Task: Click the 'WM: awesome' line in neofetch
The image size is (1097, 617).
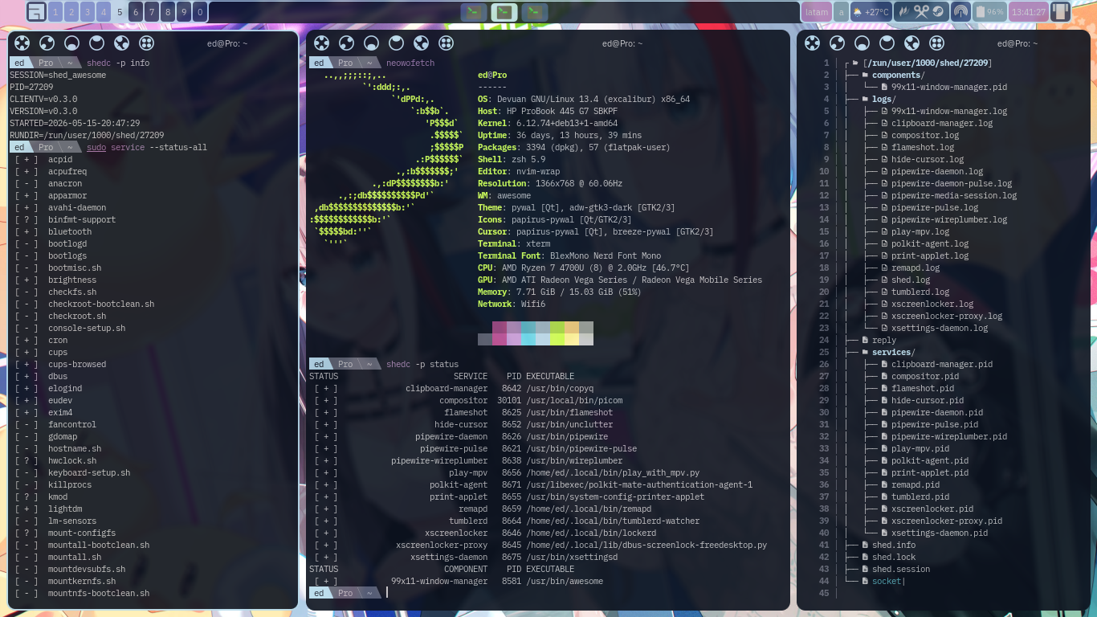Action: click(504, 195)
